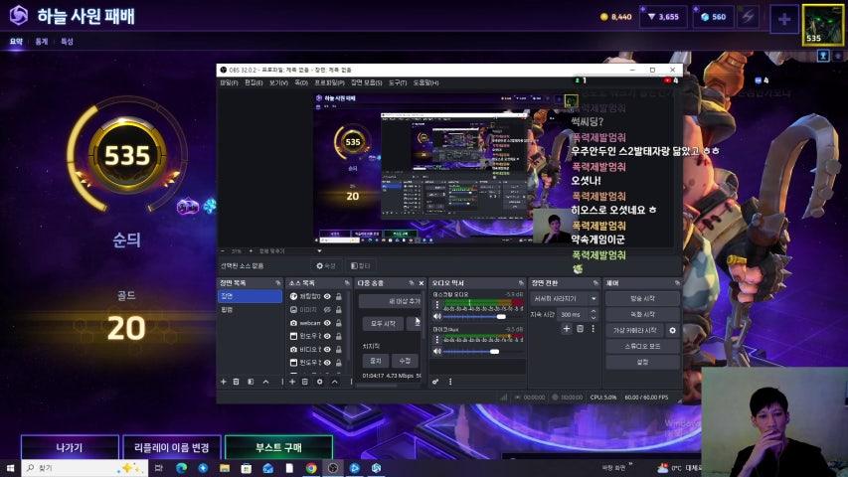The image size is (848, 477).
Task: Open player portrait showing 535
Action: pos(822,24)
